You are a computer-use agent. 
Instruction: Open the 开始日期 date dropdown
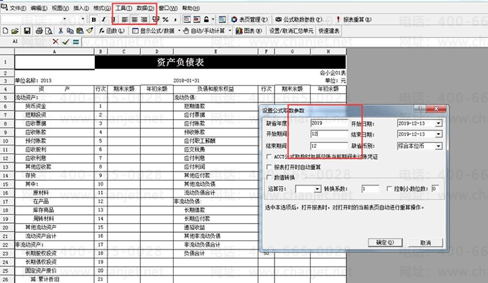437,124
